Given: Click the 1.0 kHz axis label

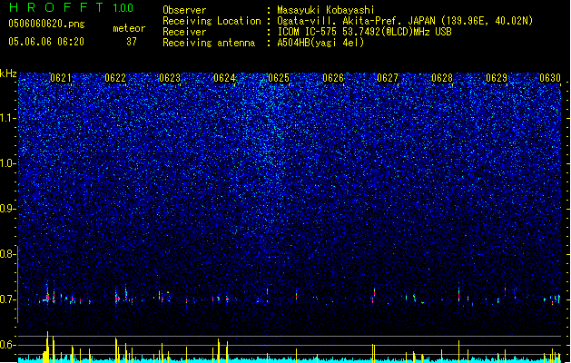Looking at the screenshot, I should (8, 163).
